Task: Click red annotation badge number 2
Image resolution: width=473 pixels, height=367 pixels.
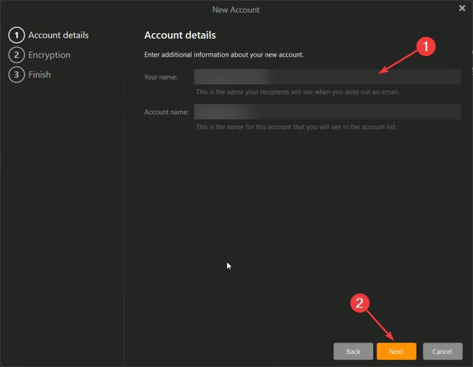Action: tap(361, 302)
